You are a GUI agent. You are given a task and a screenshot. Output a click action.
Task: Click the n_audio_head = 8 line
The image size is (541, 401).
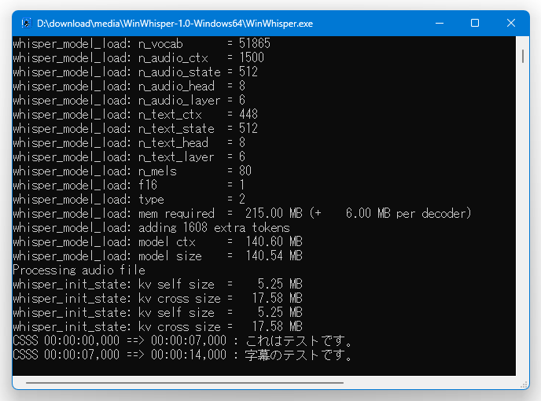(x=129, y=86)
